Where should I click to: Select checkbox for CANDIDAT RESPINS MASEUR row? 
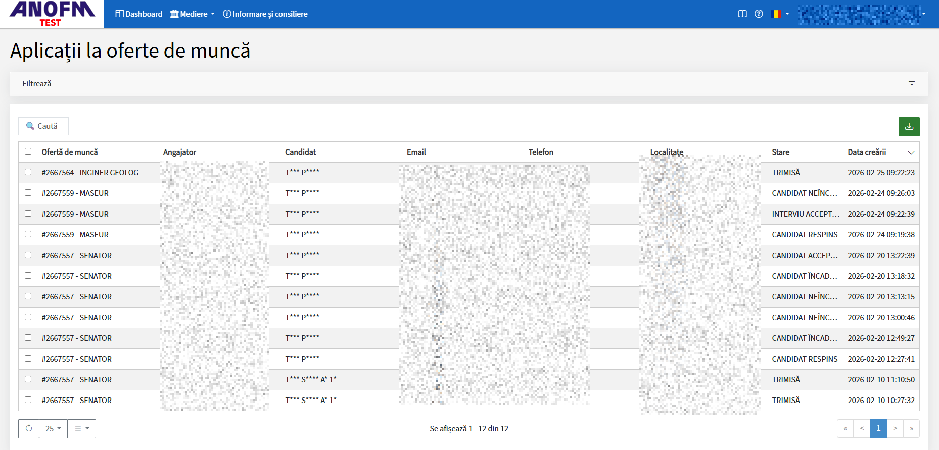click(28, 234)
